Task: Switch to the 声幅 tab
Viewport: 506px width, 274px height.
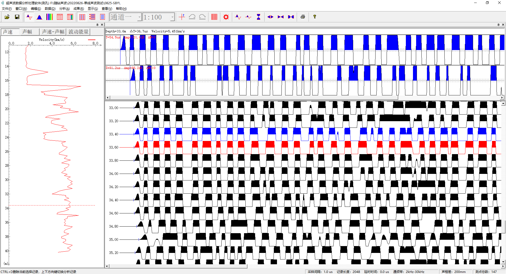Action: pos(27,32)
